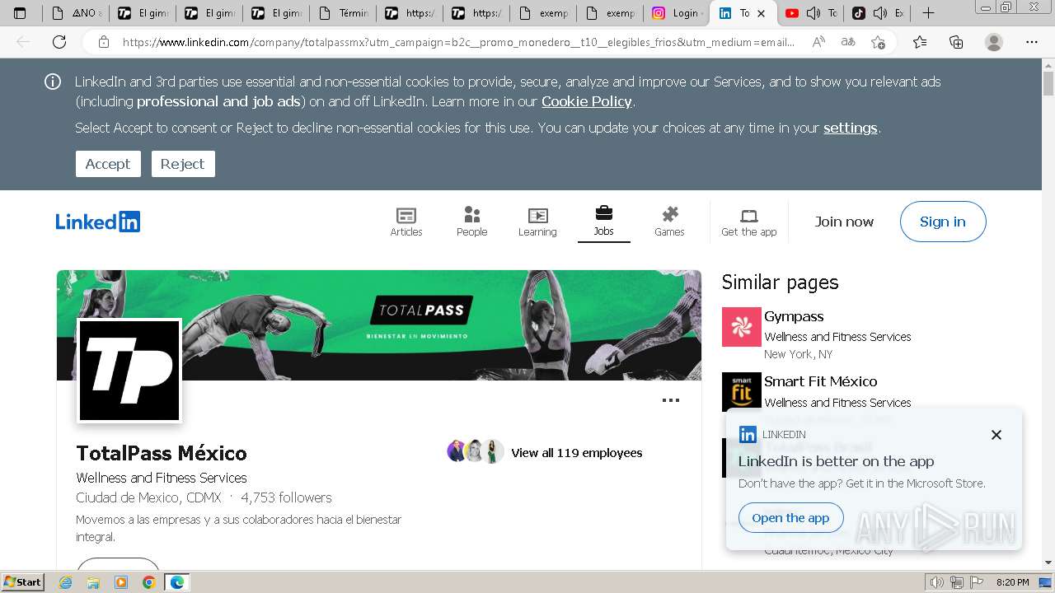Screen dimensions: 1055x593
Task: View site information lock icon
Action: tap(104, 41)
